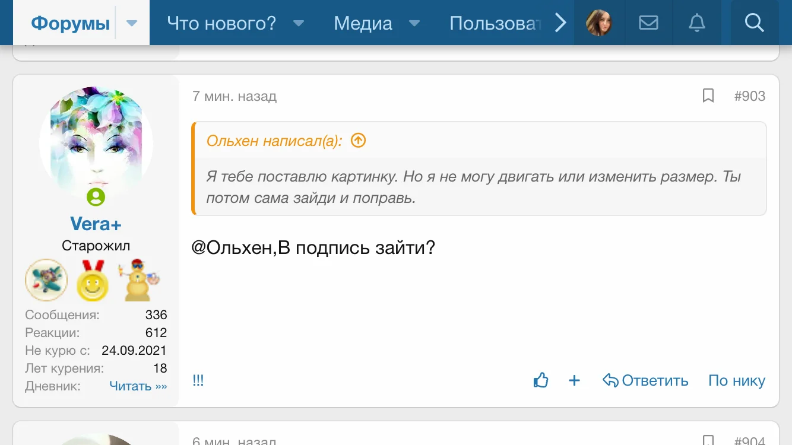
Task: Click the airplane award badge
Action: tap(46, 280)
